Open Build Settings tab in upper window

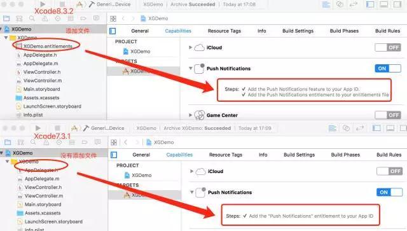[x=298, y=31]
